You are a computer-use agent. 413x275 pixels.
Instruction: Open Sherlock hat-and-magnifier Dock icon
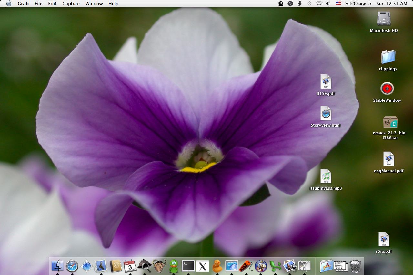145,266
